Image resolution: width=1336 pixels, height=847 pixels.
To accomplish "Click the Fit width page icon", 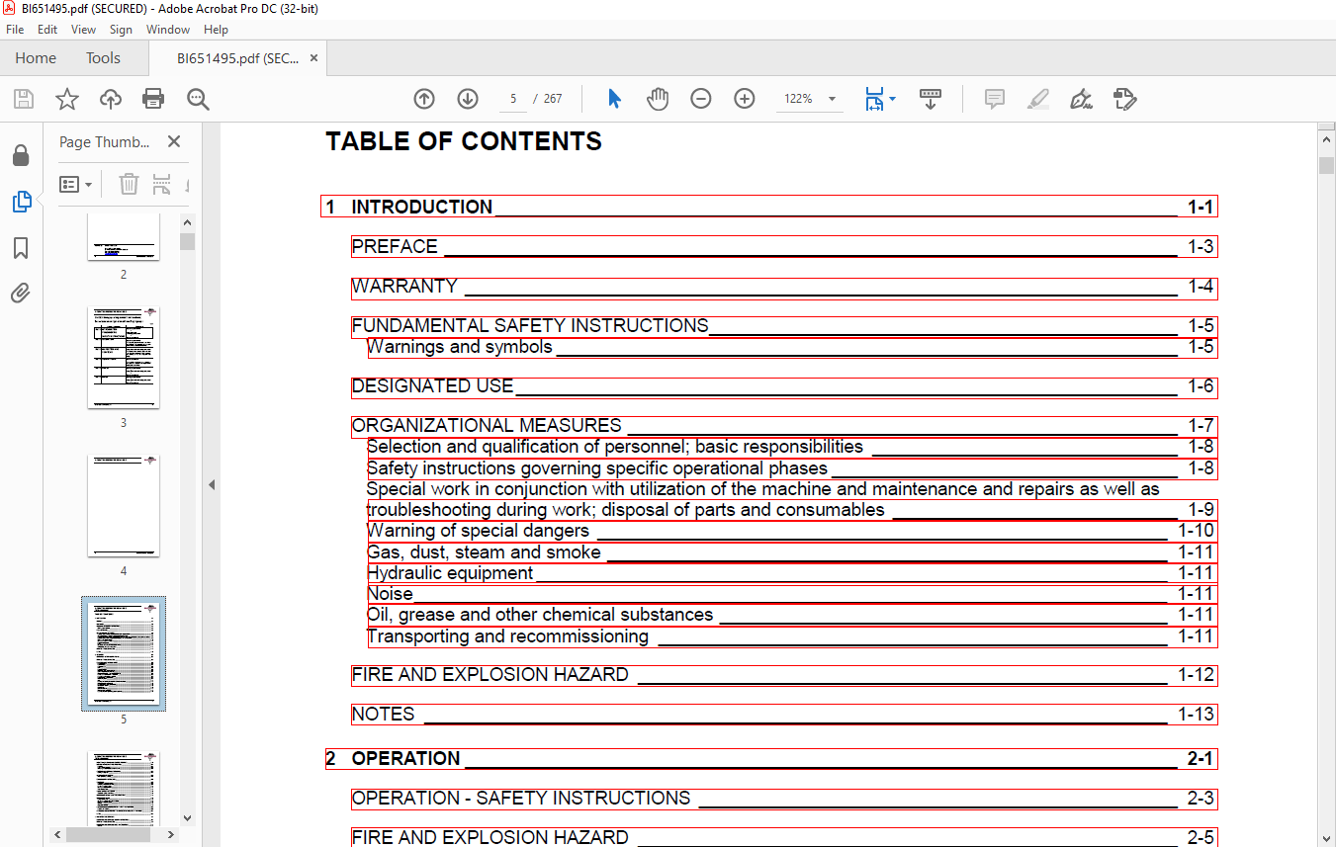I will [x=874, y=99].
